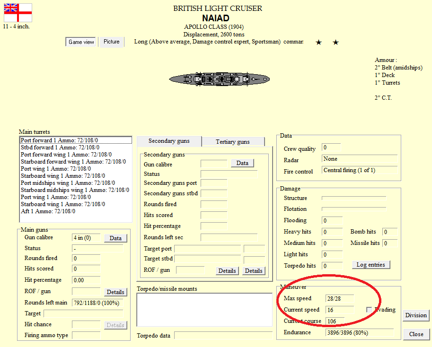The height and width of the screenshot is (347, 432).
Task: Open secondary gun calibre Data button
Action: pyautogui.click(x=242, y=163)
